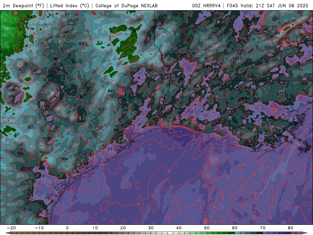Click the '80' label on the color scale
Screen dimensions: 313x235
click(291, 228)
